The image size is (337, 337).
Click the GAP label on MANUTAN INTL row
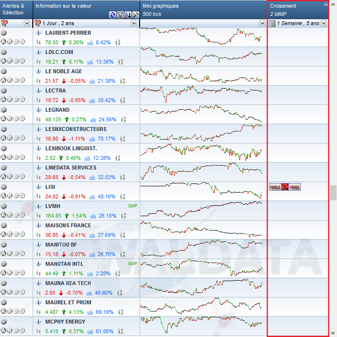click(132, 264)
